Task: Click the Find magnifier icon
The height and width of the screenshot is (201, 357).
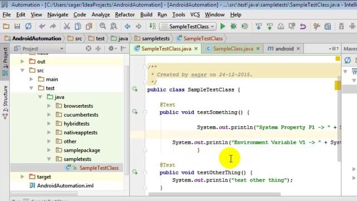Action: coord(103,26)
